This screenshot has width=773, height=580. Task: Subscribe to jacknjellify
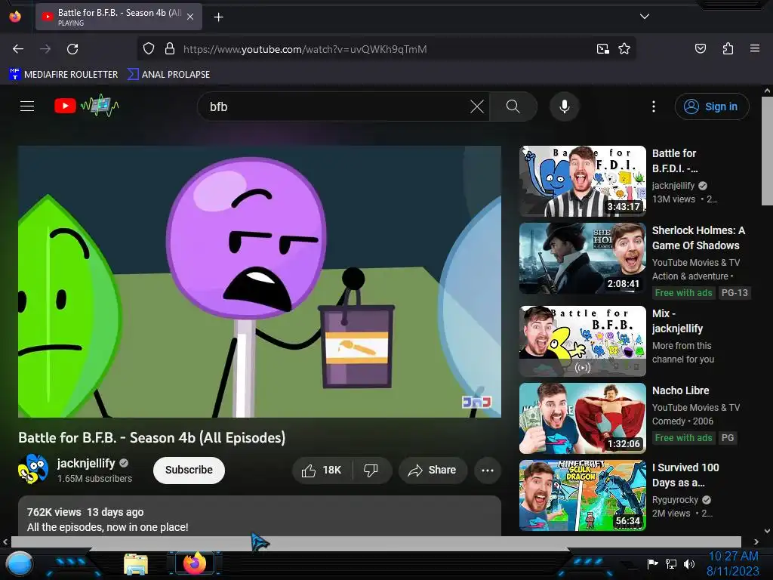pos(189,470)
